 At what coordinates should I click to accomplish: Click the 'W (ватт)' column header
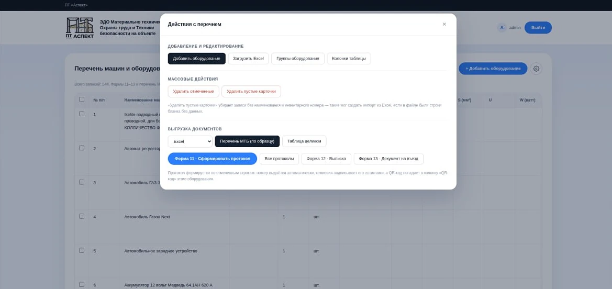[x=528, y=101]
